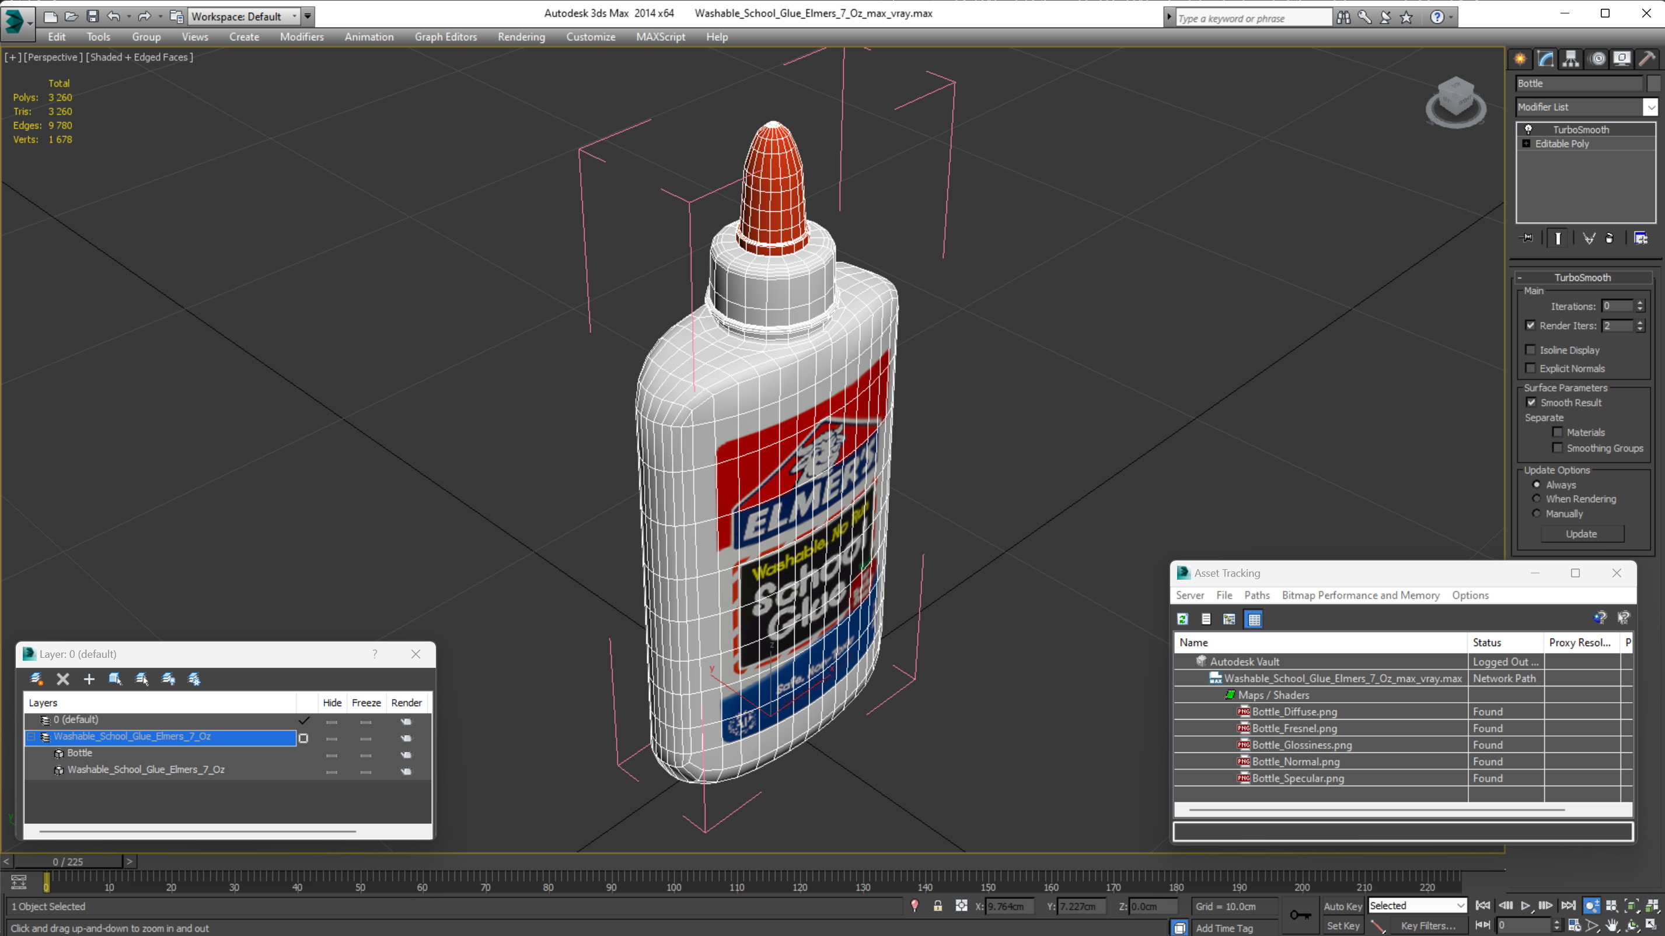Click Hide/Unhide All Layers icon
This screenshot has width=1665, height=936.
[168, 678]
